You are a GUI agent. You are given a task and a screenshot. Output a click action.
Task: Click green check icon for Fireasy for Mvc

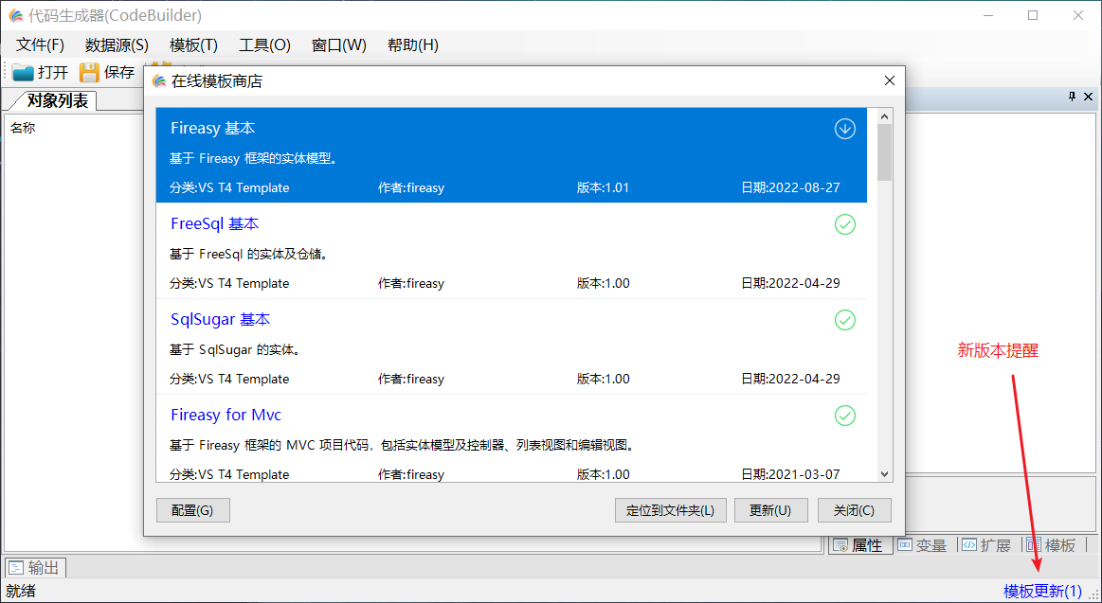pyautogui.click(x=845, y=416)
